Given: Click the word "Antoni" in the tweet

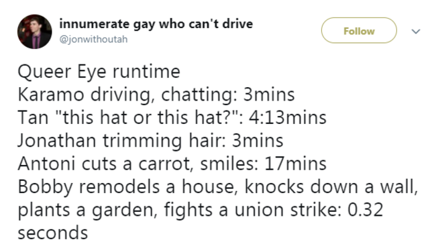Looking at the screenshot, I should tap(46, 164).
